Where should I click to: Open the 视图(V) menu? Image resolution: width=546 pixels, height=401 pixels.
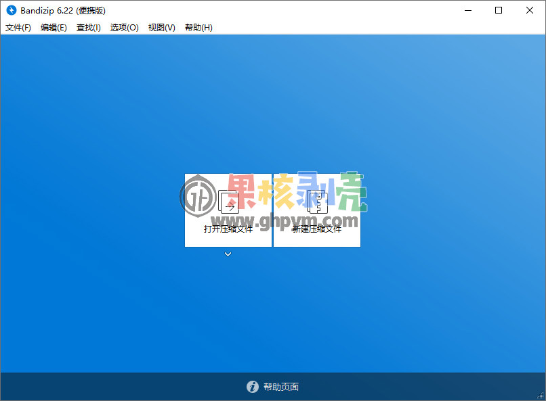[161, 28]
